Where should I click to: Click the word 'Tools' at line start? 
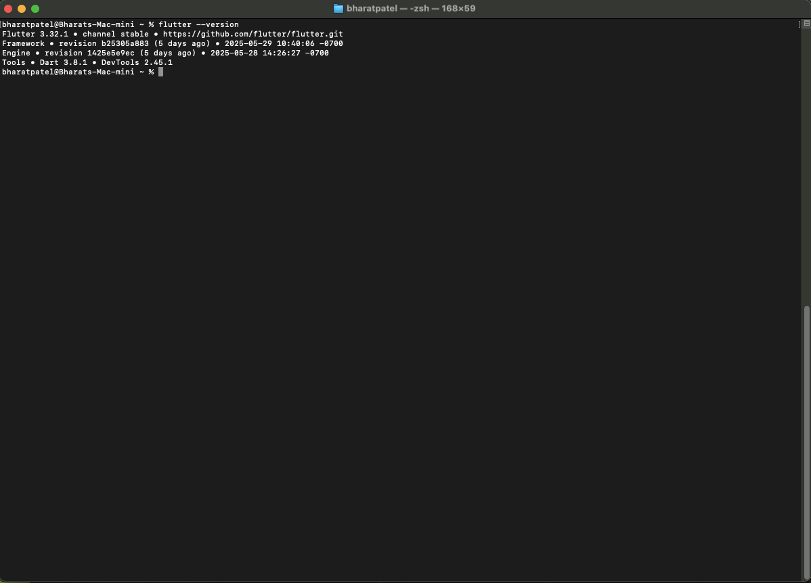tap(14, 62)
